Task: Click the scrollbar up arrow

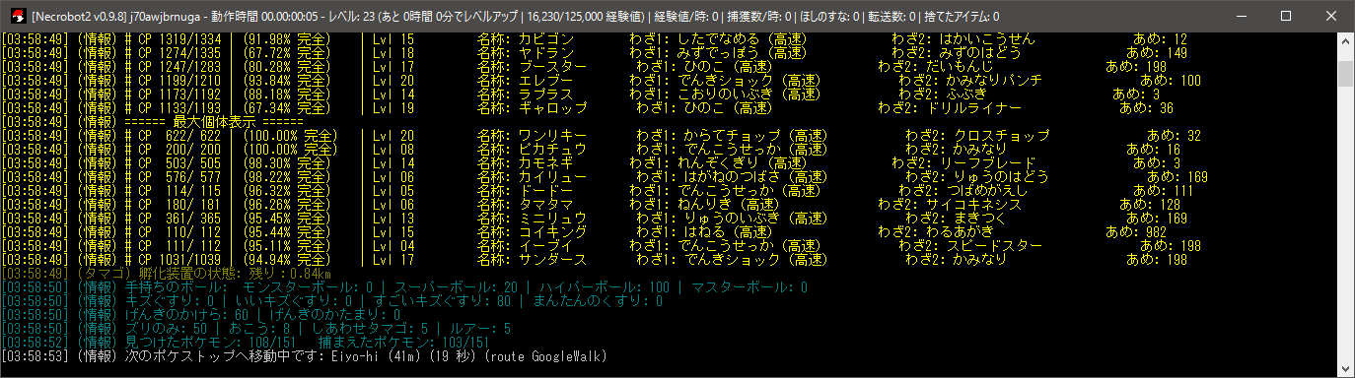Action: [x=1345, y=39]
